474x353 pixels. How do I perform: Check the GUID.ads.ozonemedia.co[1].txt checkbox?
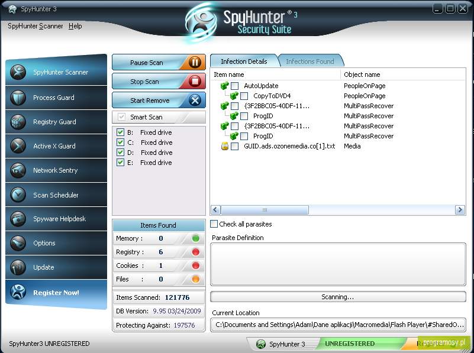234,146
